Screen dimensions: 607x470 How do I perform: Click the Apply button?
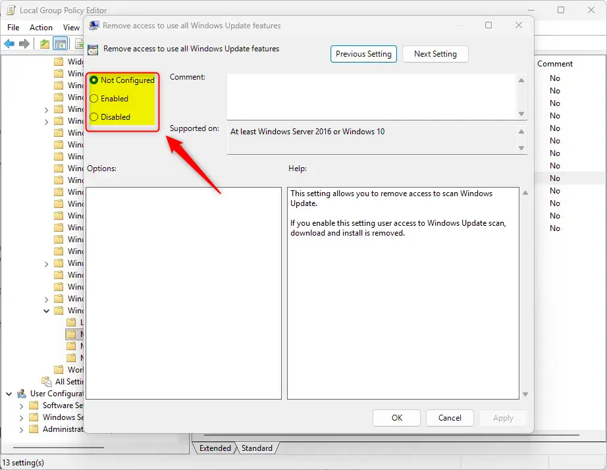point(503,418)
